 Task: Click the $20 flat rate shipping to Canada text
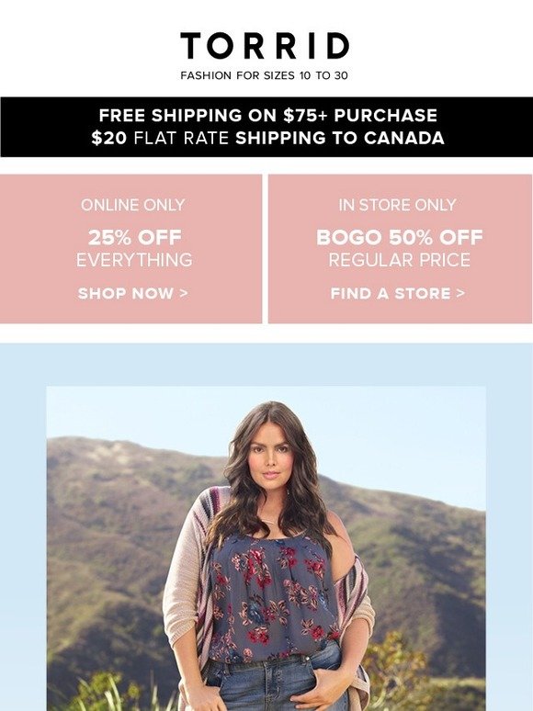(267, 138)
